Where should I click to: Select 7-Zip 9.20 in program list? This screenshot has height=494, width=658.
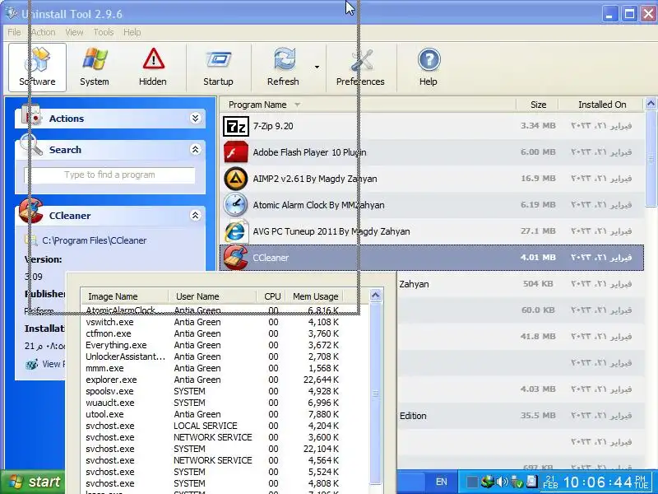(x=431, y=126)
